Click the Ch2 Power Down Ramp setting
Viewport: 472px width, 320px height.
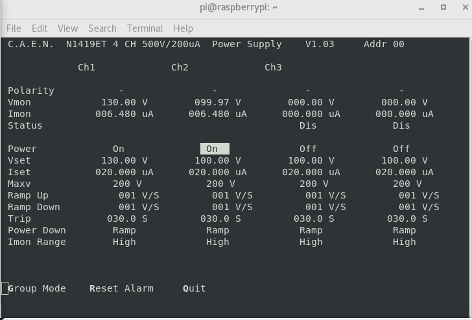coord(218,230)
